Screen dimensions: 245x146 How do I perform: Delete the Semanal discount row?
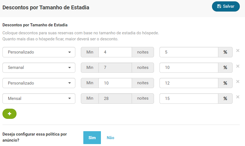[x=238, y=66]
